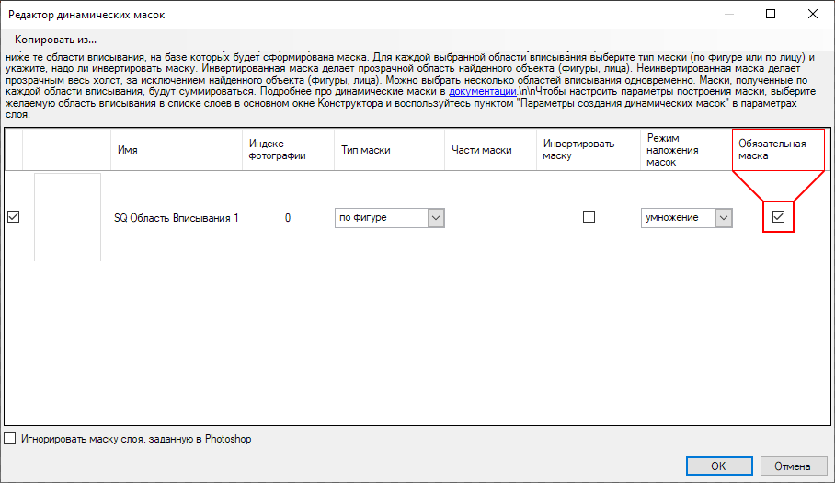Maximize the mask editor window
This screenshot has width=835, height=483.
(771, 15)
